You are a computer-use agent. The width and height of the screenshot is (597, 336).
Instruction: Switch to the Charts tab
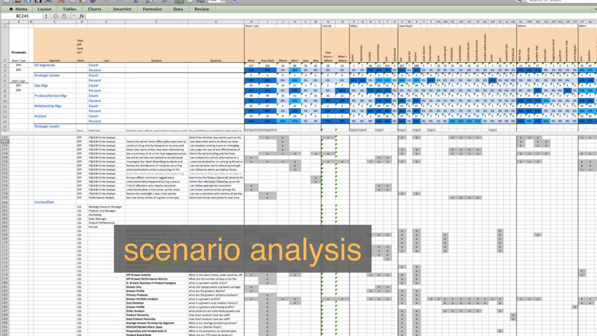94,9
